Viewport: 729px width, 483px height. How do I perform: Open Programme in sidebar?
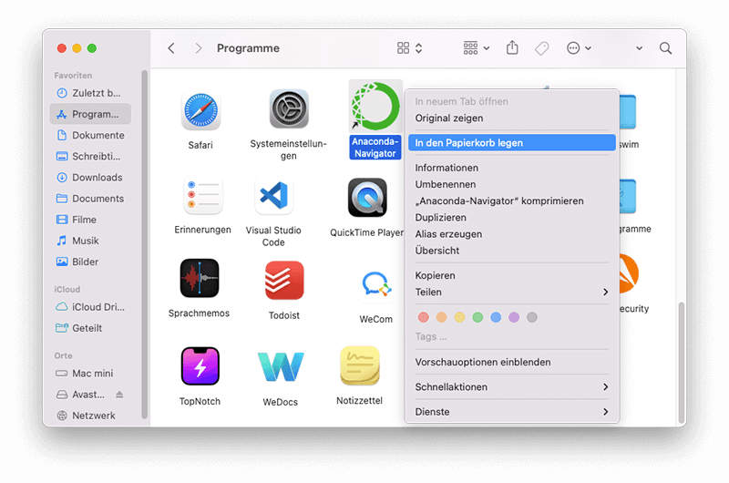coord(90,114)
